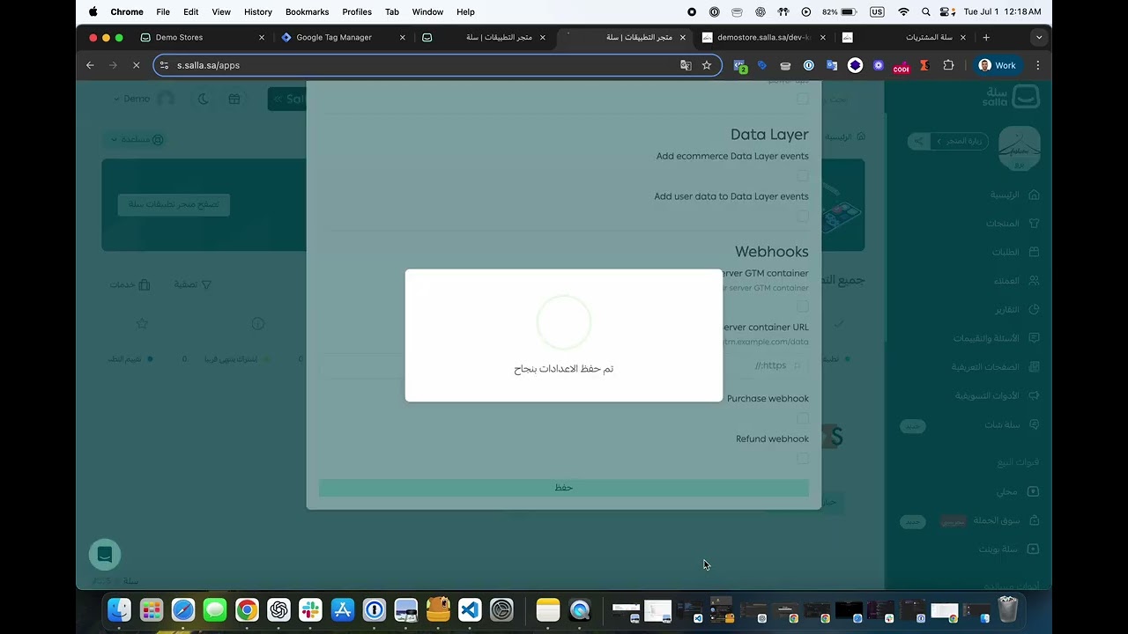
Task: Open the floating chat support bubble
Action: point(105,555)
